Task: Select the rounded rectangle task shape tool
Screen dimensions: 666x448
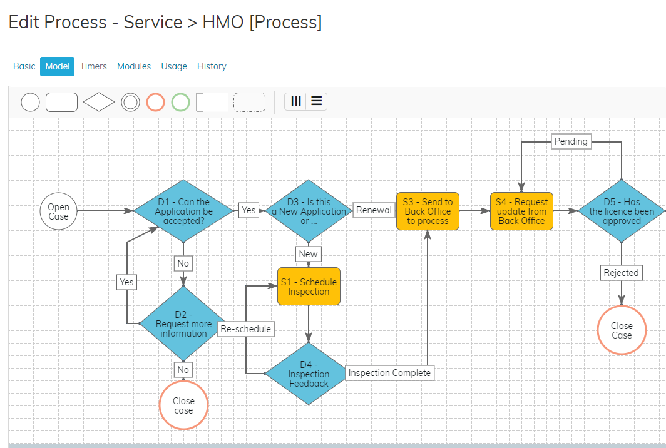Action: point(61,102)
